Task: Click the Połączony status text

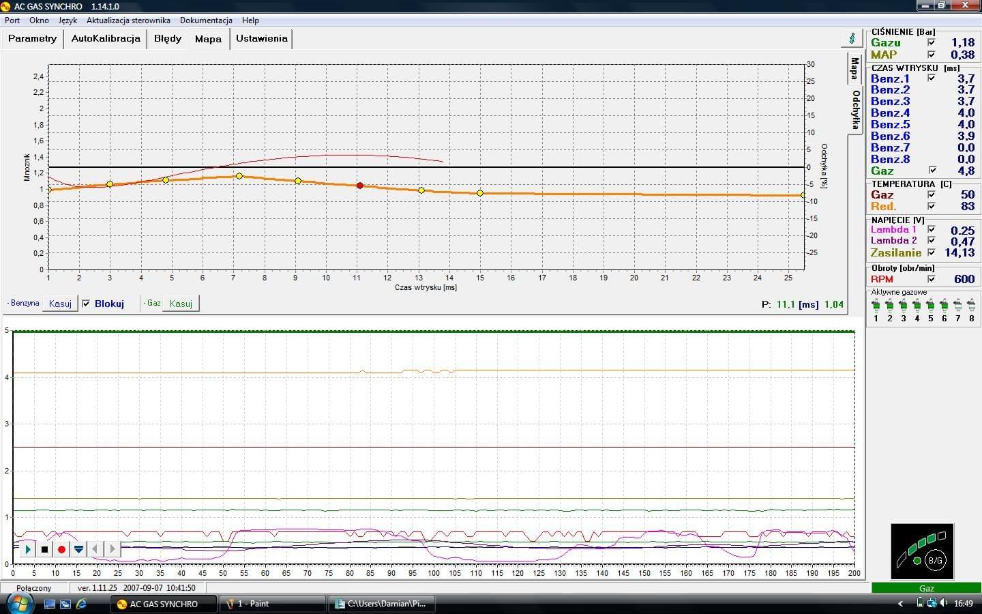Action: point(34,588)
